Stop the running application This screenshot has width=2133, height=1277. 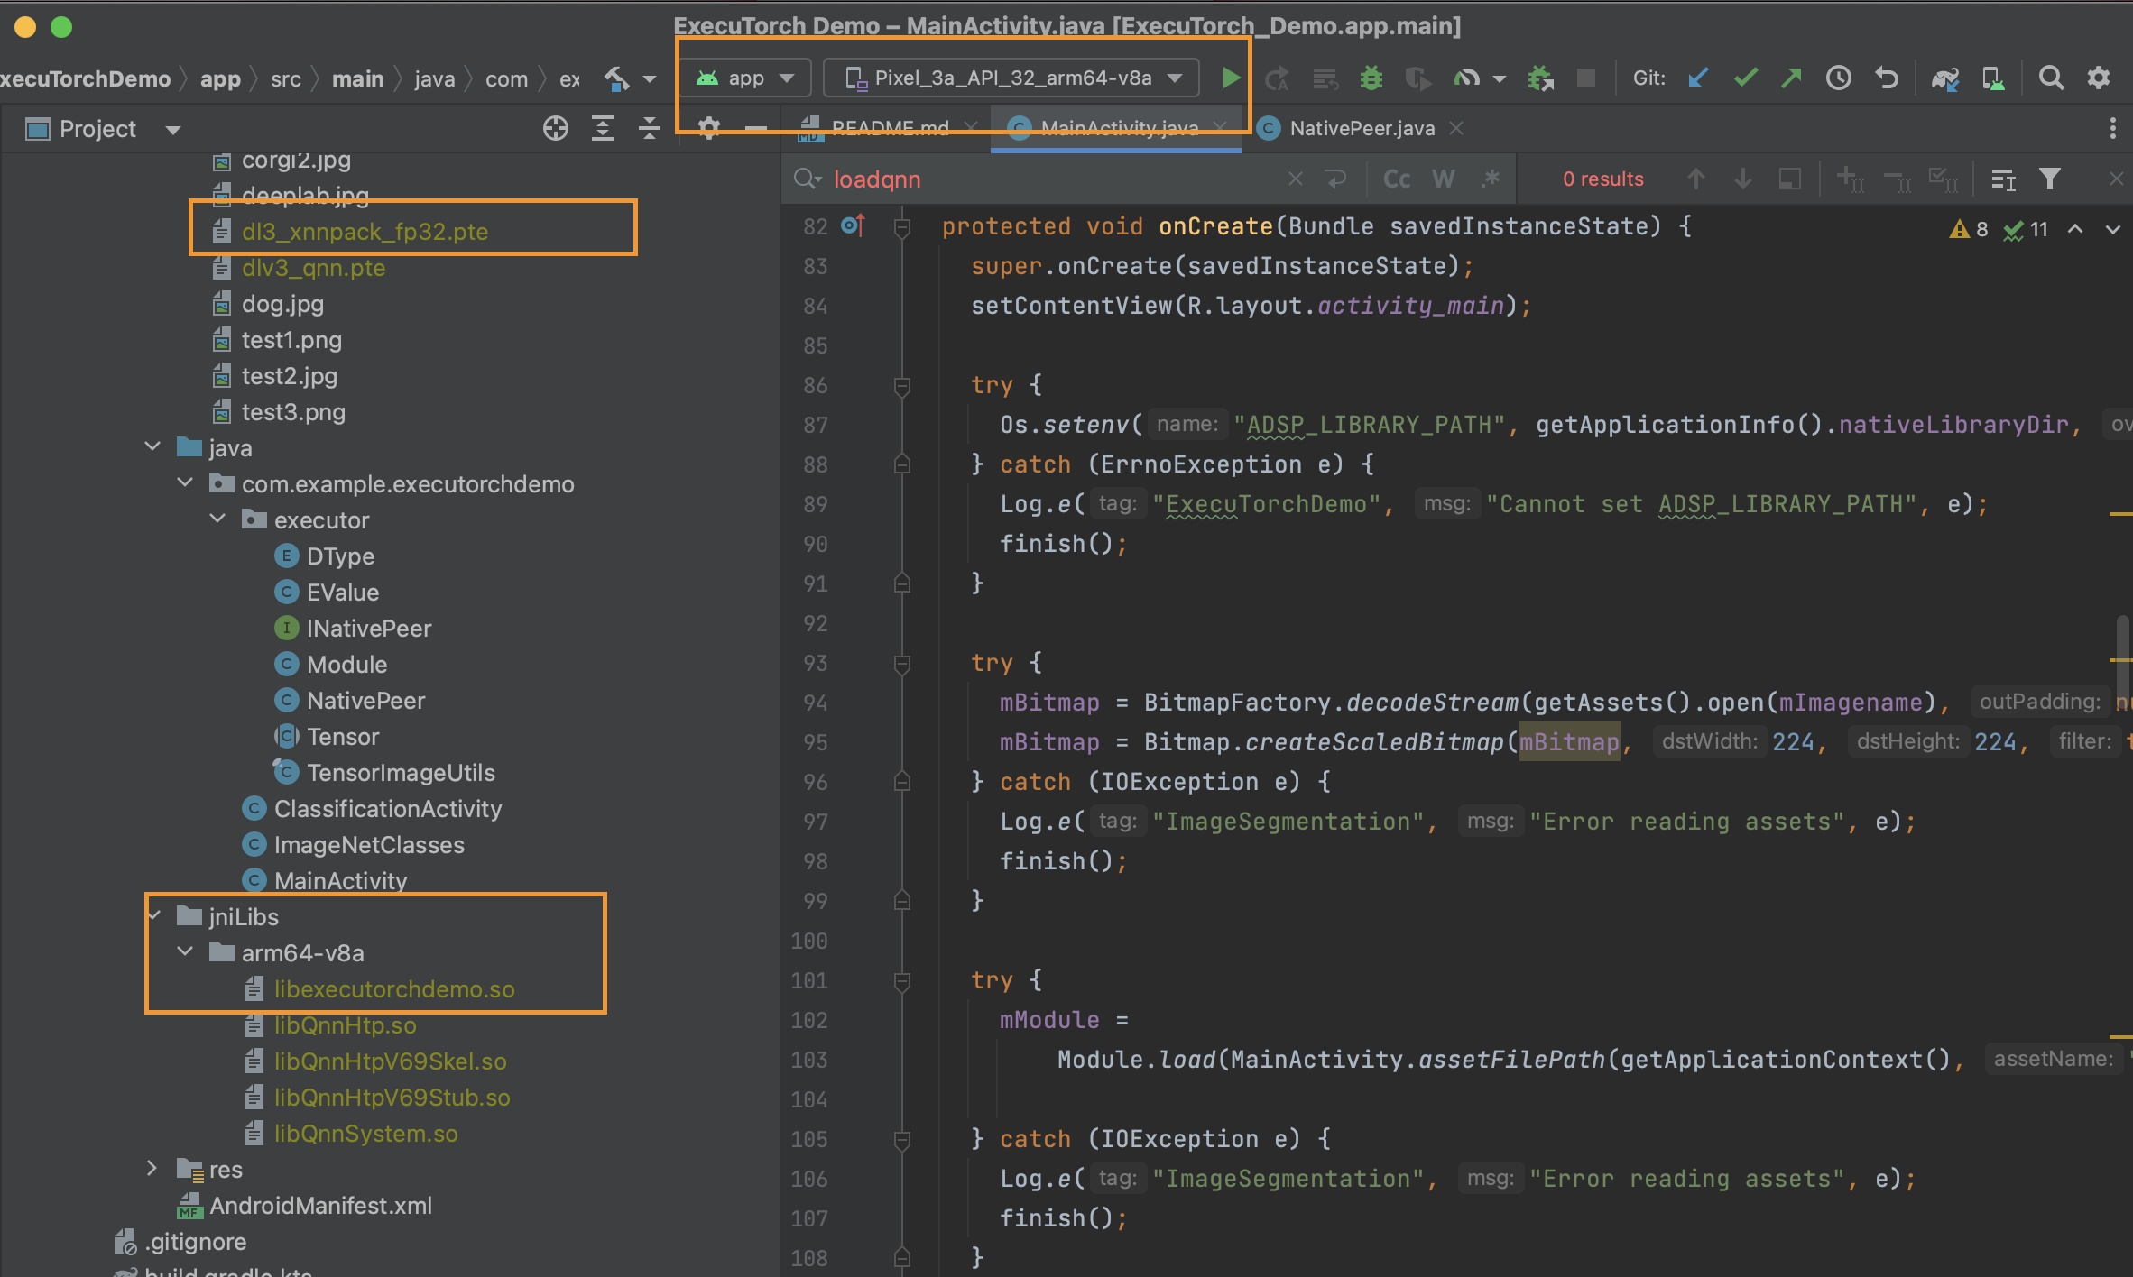pos(1586,78)
